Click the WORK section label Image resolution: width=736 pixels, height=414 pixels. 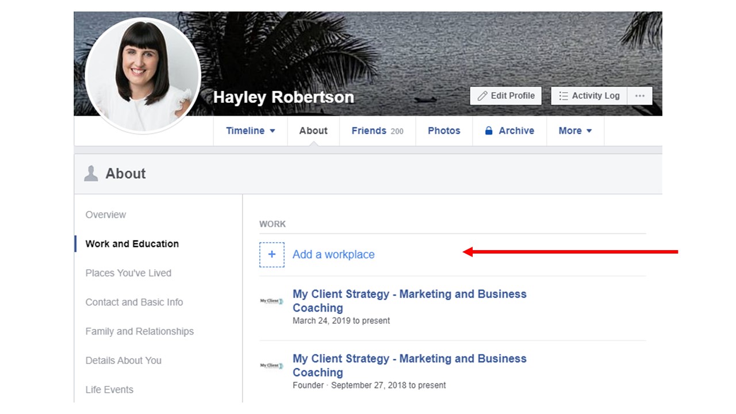click(x=273, y=224)
